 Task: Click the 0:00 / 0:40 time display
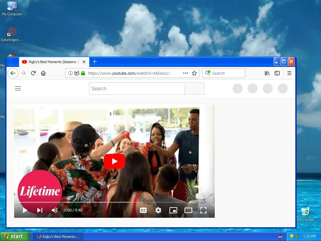click(73, 210)
